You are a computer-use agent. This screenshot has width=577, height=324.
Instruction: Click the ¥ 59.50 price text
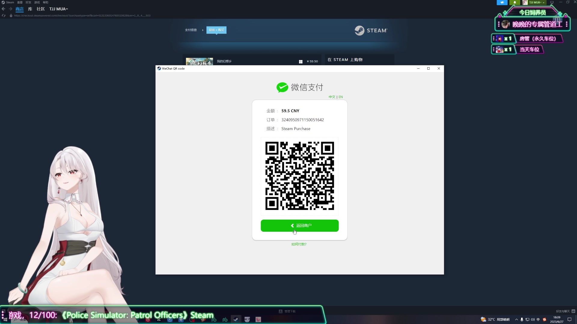point(312,61)
